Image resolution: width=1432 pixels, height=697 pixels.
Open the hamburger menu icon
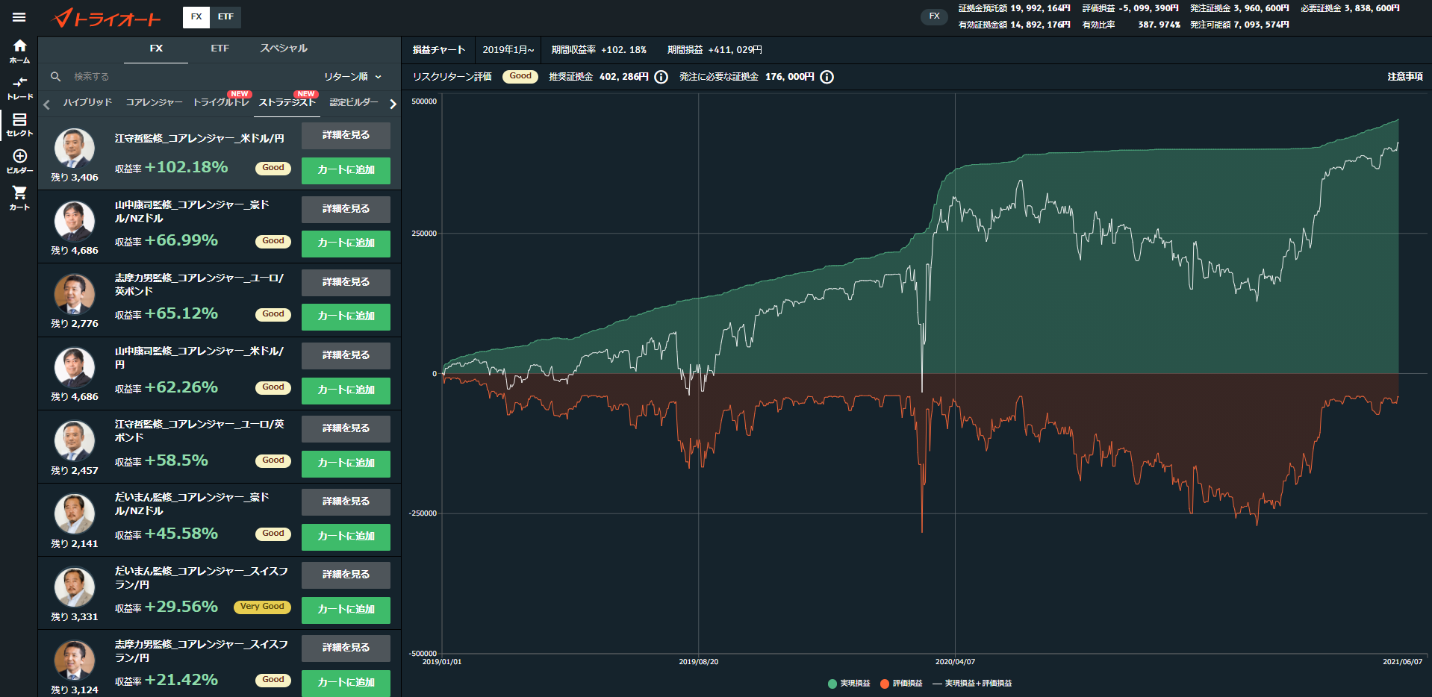[19, 17]
